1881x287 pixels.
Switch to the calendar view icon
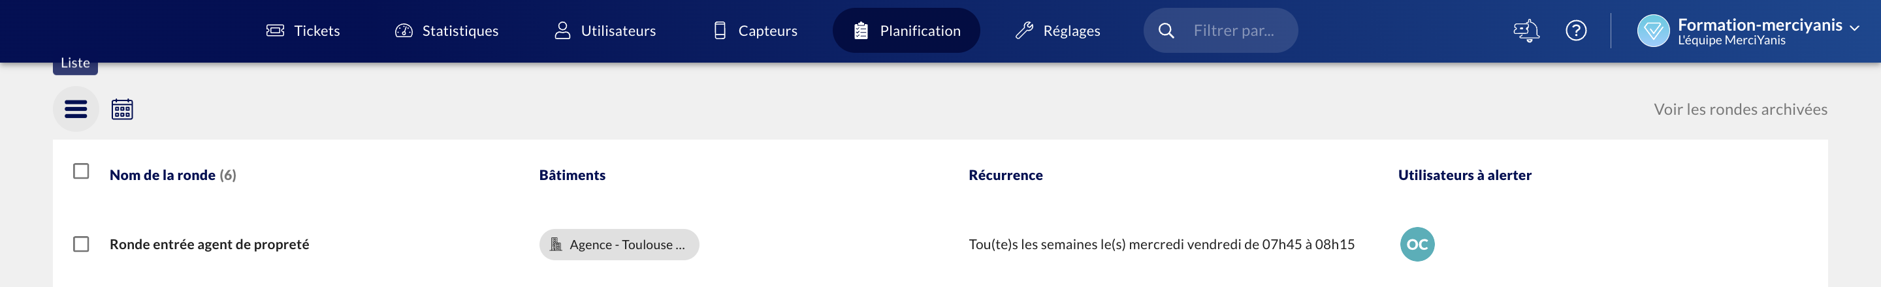pos(122,110)
